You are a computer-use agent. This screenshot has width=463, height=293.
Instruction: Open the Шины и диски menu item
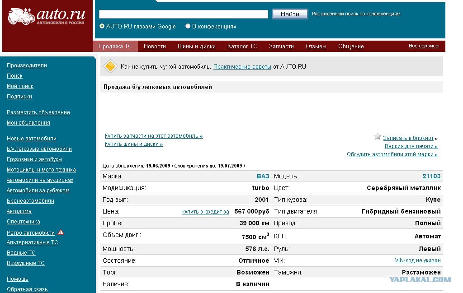[197, 47]
